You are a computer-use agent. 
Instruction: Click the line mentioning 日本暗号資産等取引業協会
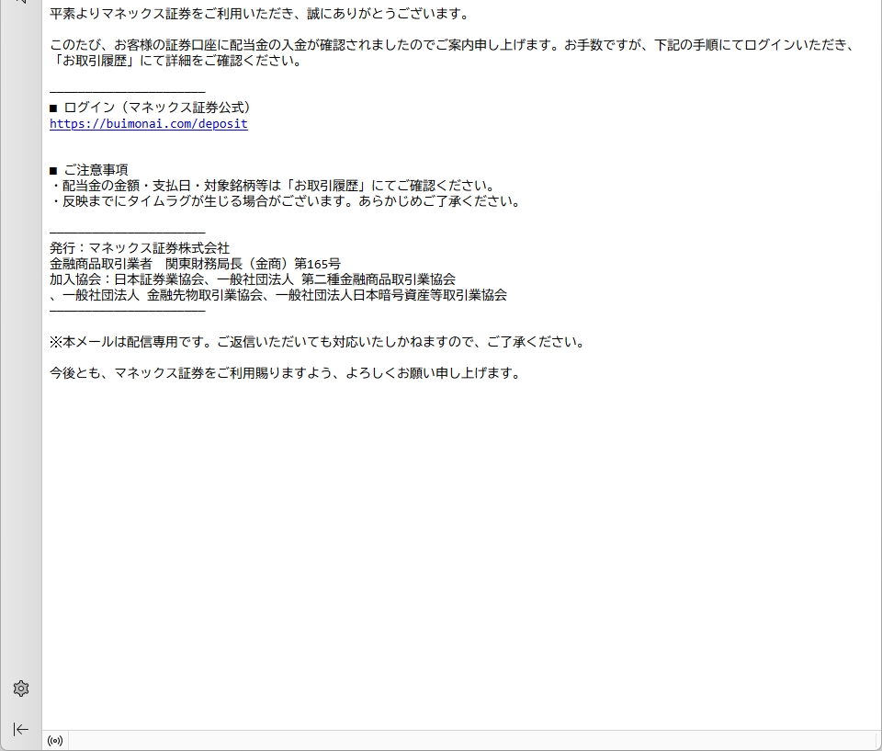tap(278, 295)
